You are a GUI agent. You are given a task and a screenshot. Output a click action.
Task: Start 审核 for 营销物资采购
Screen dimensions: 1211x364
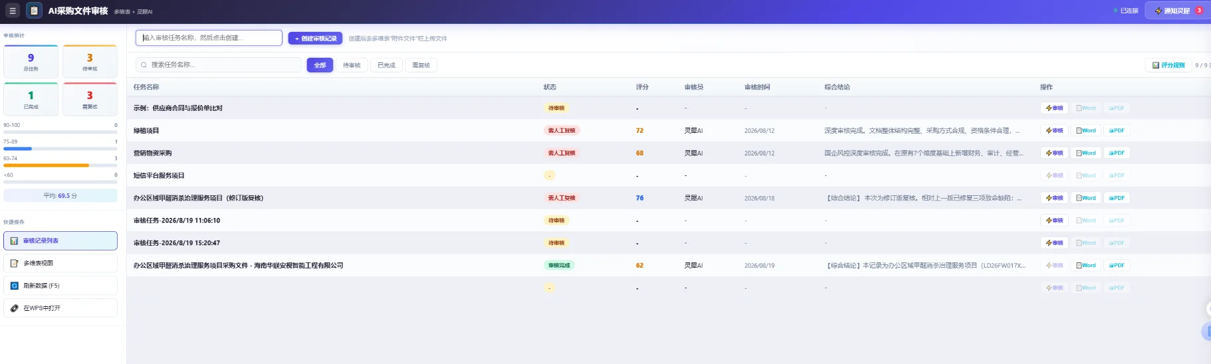tap(1054, 153)
